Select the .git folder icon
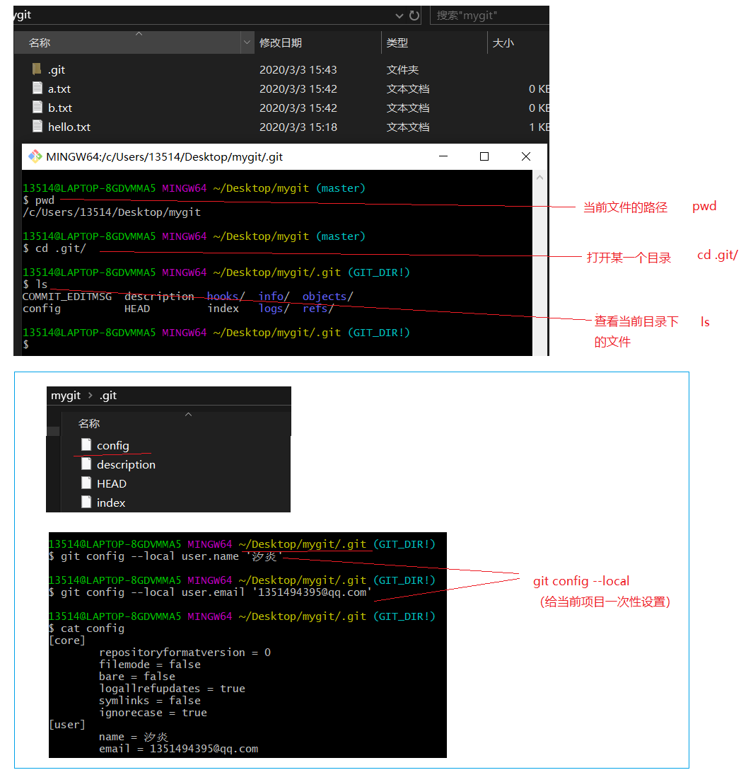 [x=37, y=69]
